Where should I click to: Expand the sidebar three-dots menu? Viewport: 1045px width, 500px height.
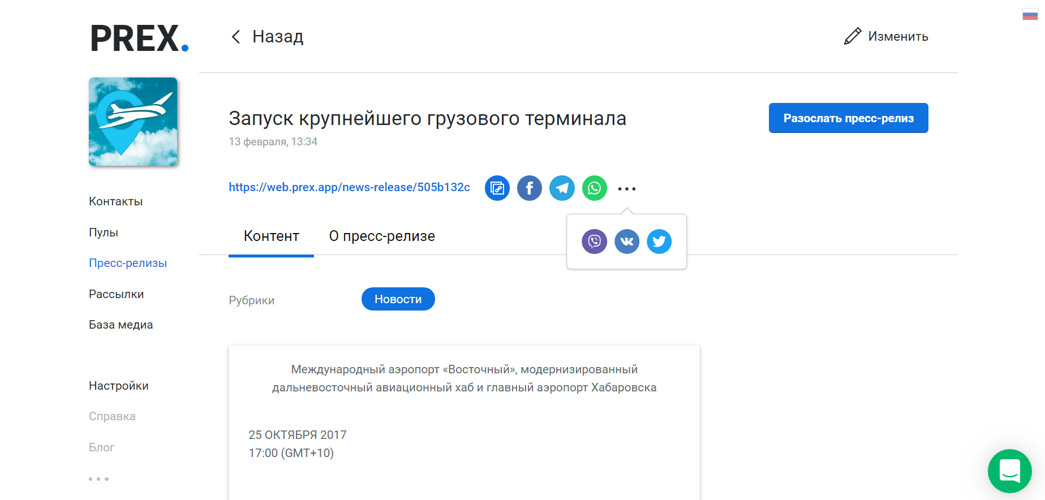(98, 479)
